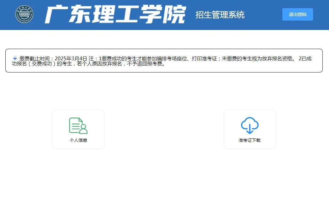Open the 个人信息 personal info icon

(78, 126)
